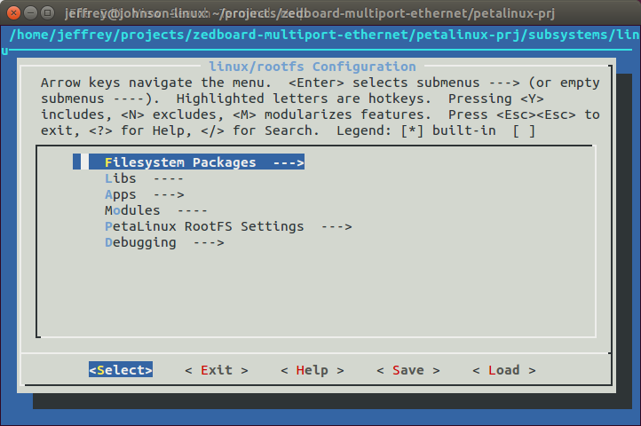This screenshot has height=426, width=641.
Task: Close the terminal window
Action: coord(13,13)
